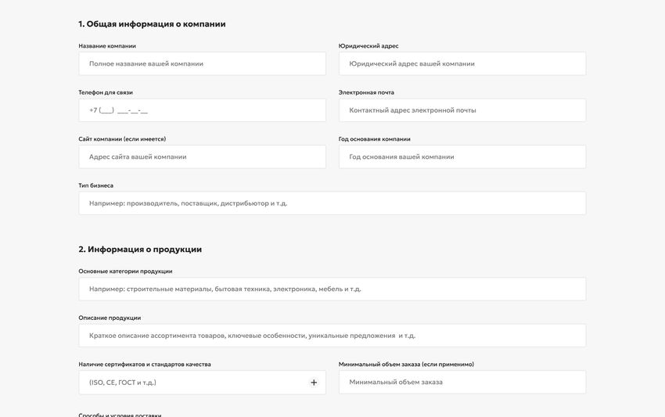The width and height of the screenshot is (665, 417).
Task: Click the 'Тип бизнеса' label
Action: coord(96,185)
